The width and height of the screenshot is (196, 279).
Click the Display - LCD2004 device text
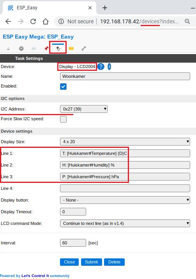[77, 67]
